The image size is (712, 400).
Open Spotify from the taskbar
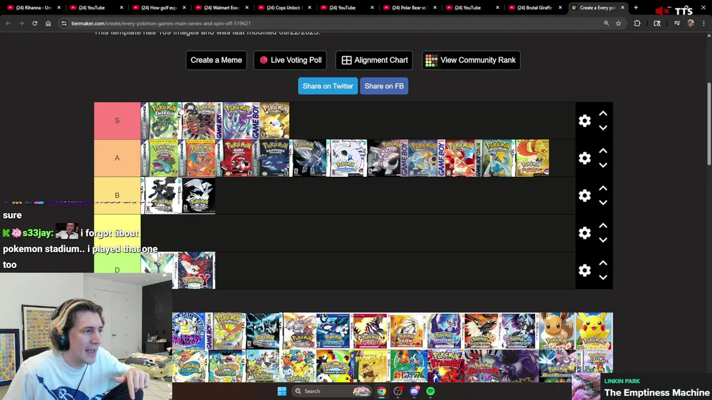point(431,391)
